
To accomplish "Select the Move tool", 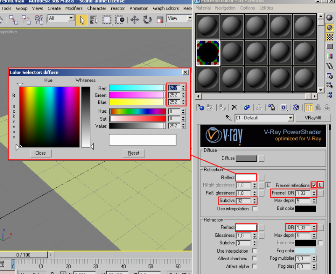I will 134,20.
